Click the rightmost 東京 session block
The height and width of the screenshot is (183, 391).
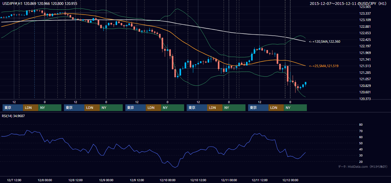click(x=258, y=108)
